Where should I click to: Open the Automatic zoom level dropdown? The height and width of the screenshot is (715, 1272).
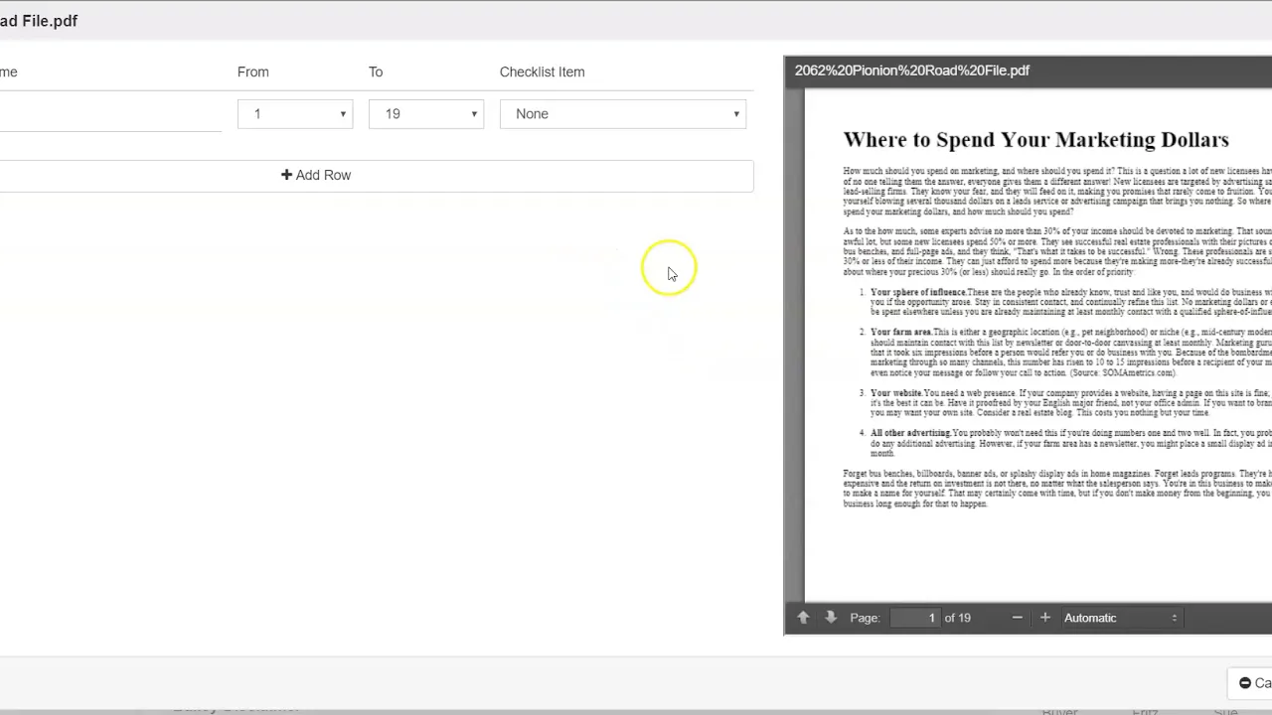pyautogui.click(x=1120, y=618)
